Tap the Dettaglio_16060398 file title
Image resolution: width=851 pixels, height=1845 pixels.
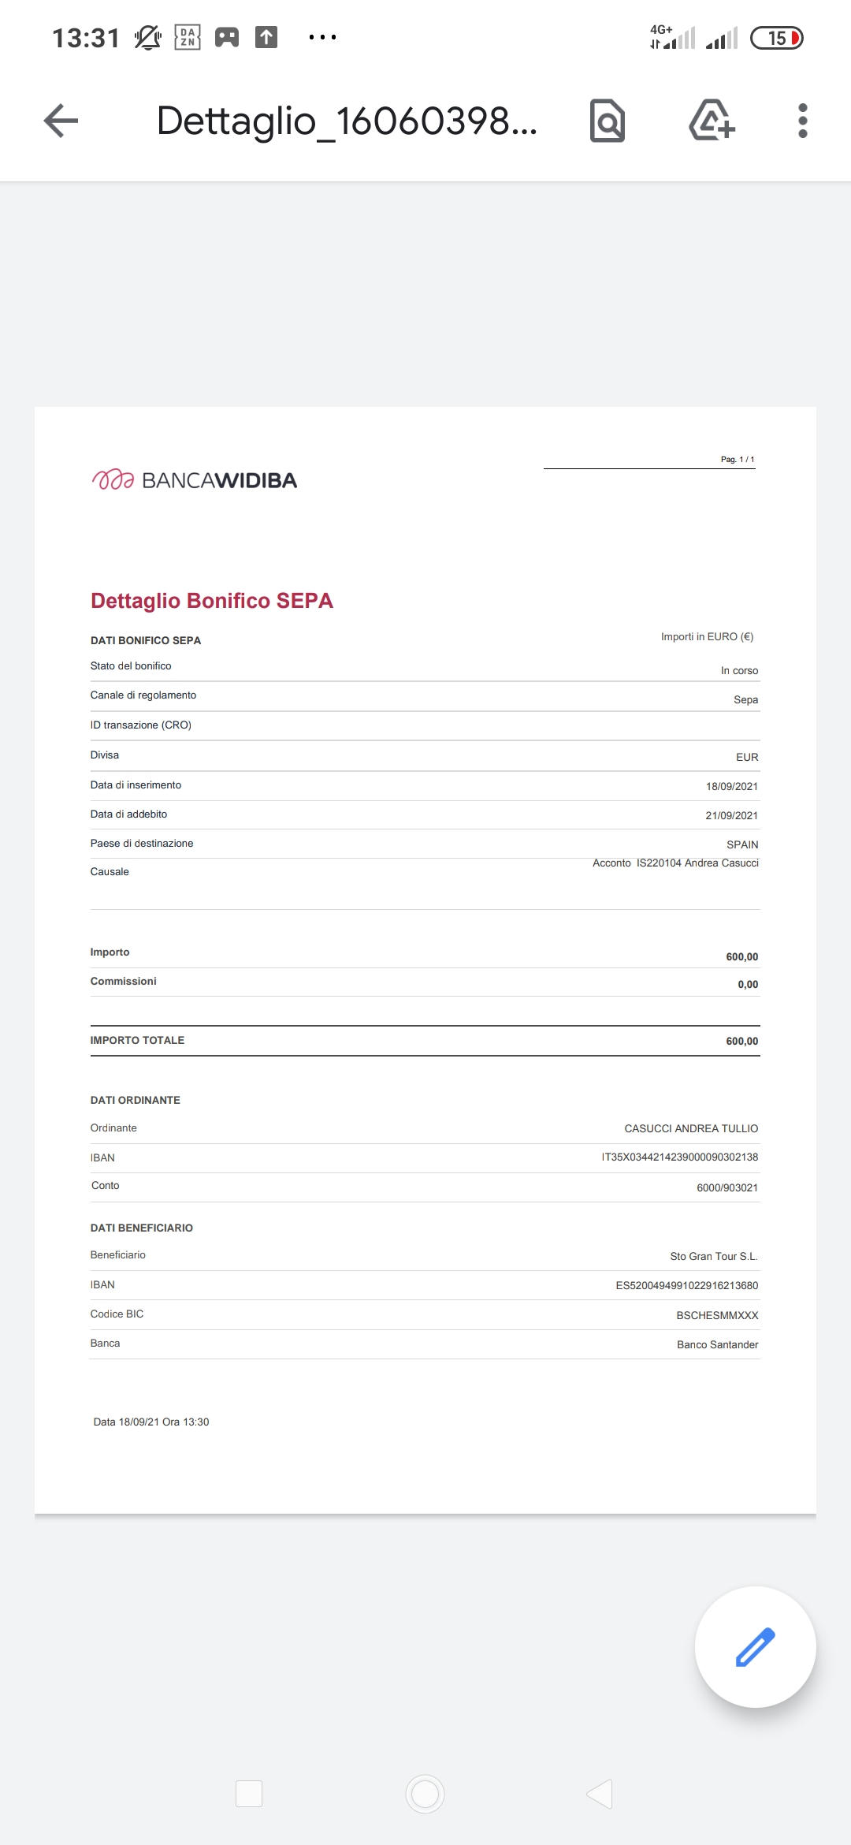click(x=347, y=121)
